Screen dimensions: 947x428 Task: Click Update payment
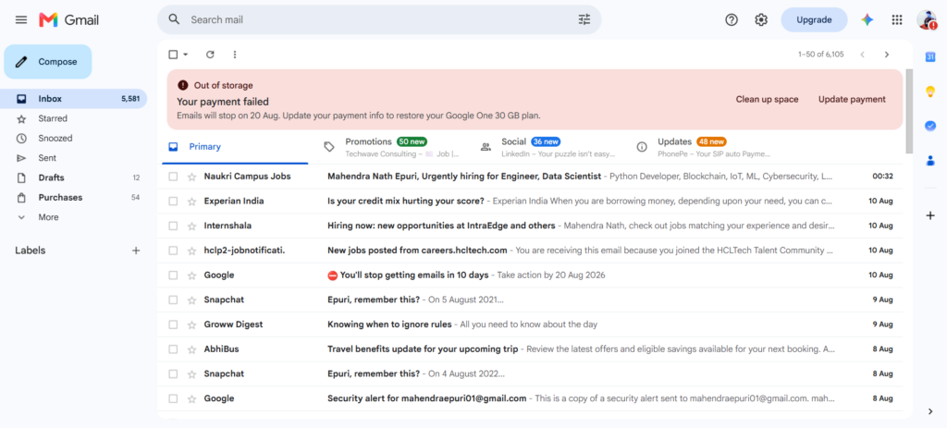852,100
